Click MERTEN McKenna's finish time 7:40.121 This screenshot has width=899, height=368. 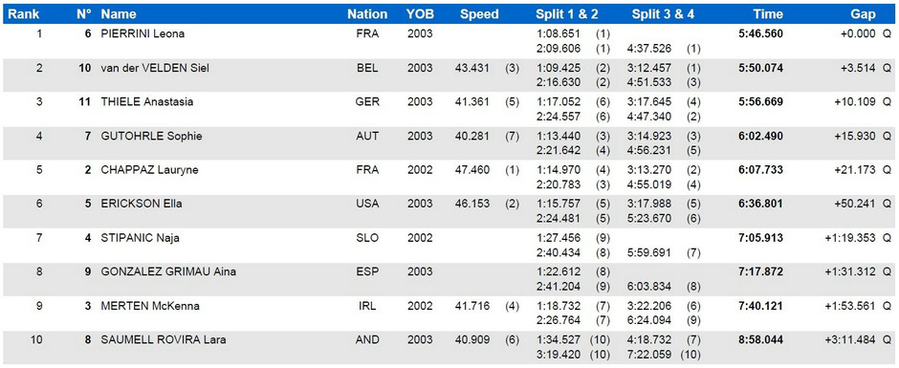click(x=761, y=306)
